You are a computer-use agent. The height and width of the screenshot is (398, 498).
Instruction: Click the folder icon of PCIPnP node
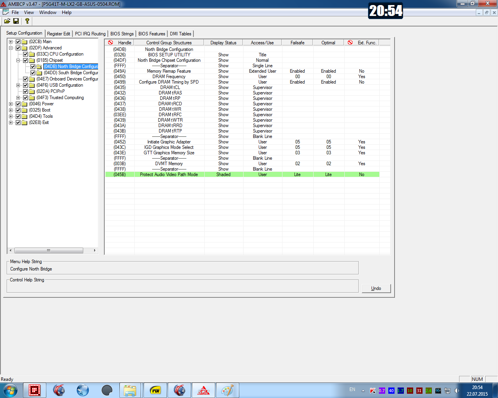[x=32, y=91]
